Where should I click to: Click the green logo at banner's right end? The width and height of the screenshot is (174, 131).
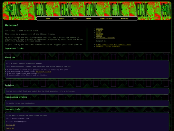pyautogui.click(x=165, y=8)
